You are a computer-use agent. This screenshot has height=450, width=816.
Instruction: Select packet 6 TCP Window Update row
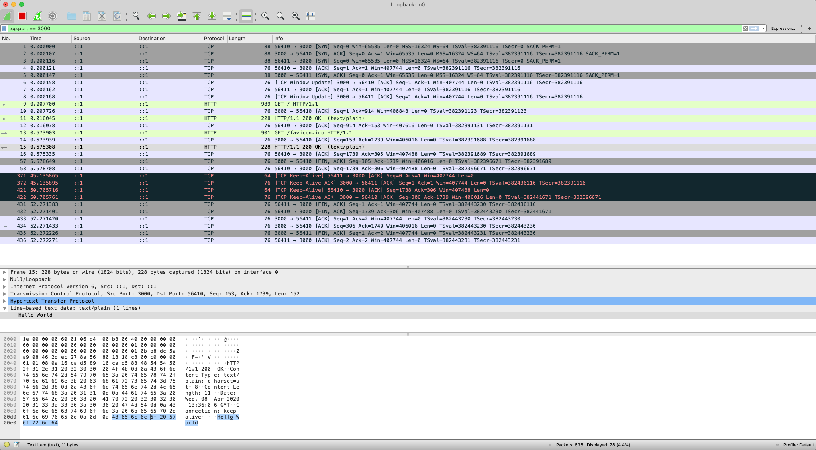pos(408,83)
